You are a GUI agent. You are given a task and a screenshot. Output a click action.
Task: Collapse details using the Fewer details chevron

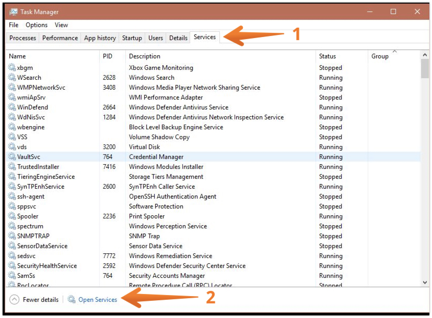tap(15, 299)
